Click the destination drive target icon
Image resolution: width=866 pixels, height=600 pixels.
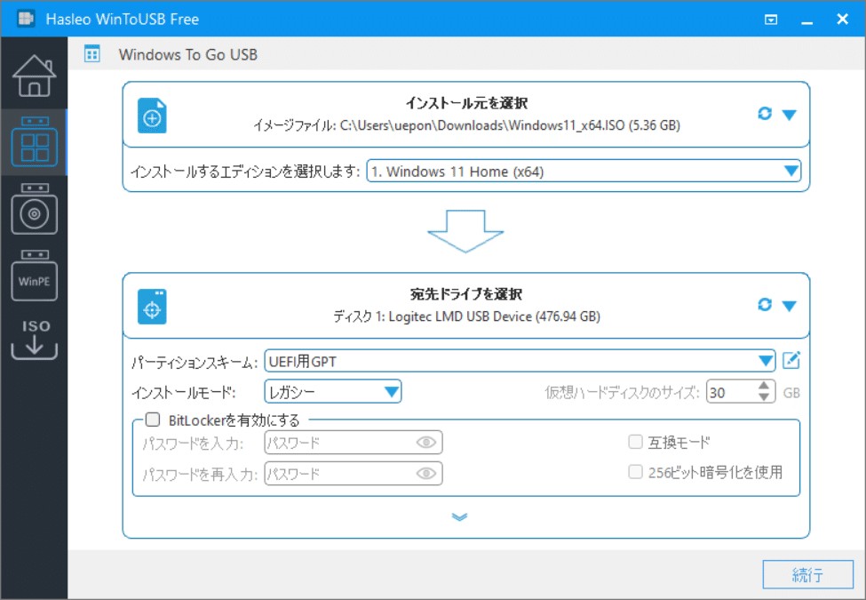click(152, 306)
